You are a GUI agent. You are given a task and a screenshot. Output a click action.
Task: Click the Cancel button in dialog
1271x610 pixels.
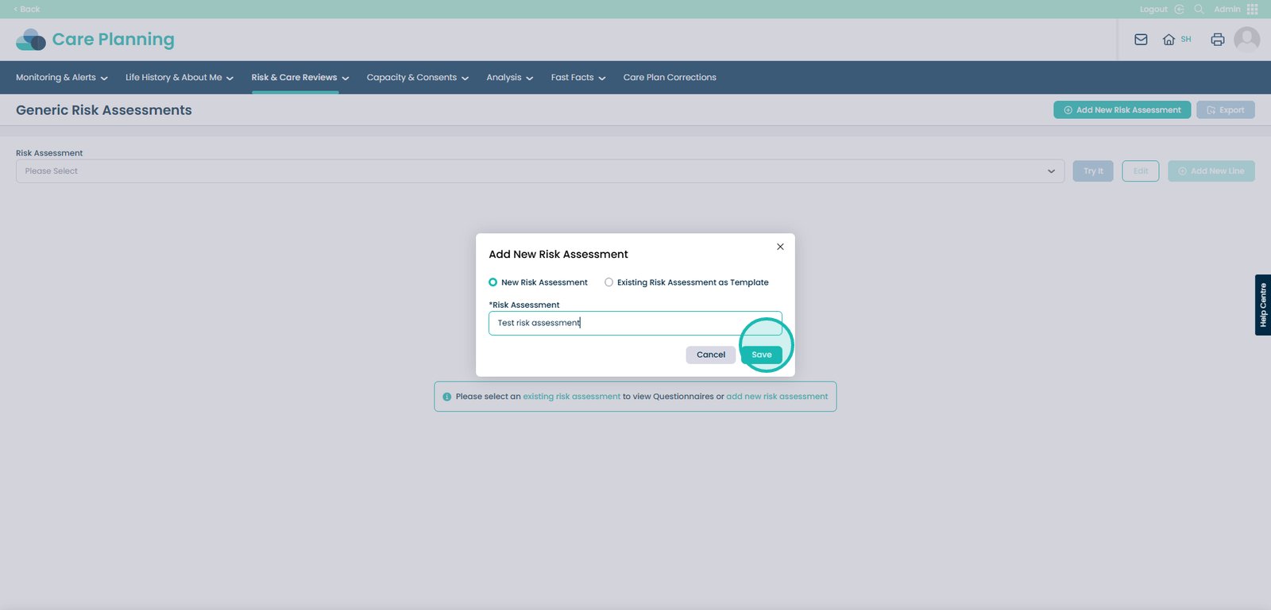[710, 355]
